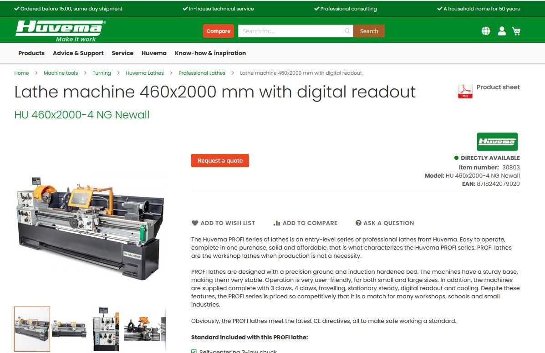Click Request a quote button
545x353 pixels.
[x=220, y=161]
